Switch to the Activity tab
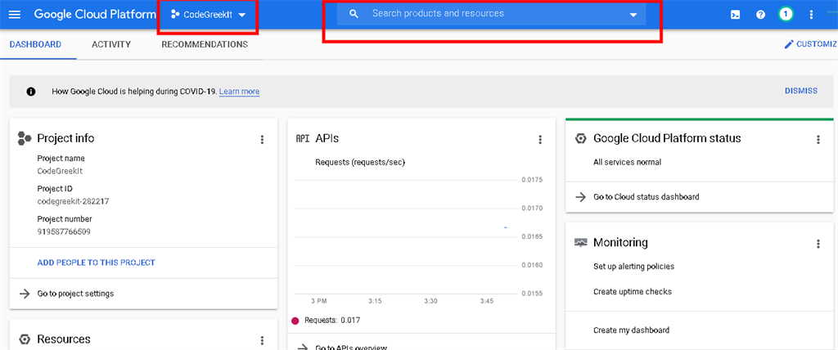Viewport: 838px width, 350px height. pyautogui.click(x=111, y=44)
